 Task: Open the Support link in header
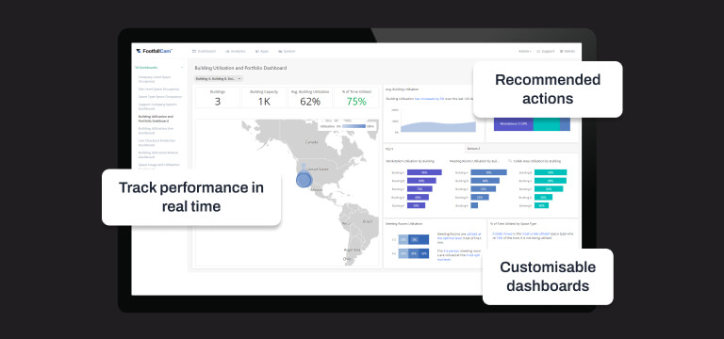pos(545,51)
